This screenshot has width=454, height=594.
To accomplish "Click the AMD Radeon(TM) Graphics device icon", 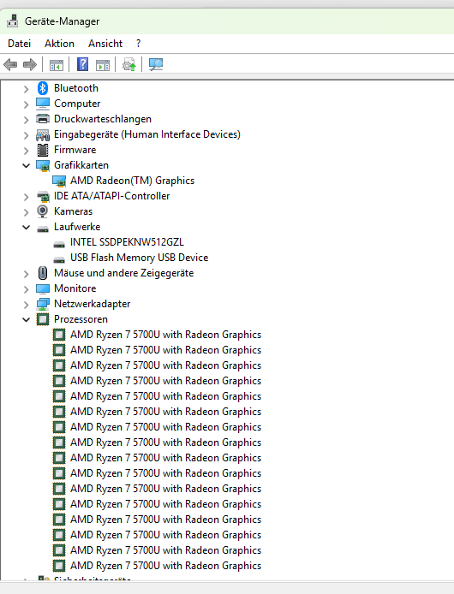I will click(59, 181).
